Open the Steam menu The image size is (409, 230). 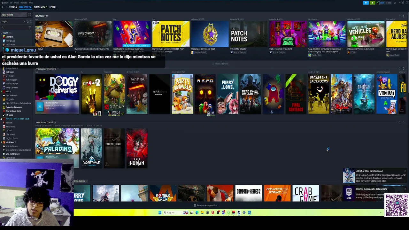(6, 3)
